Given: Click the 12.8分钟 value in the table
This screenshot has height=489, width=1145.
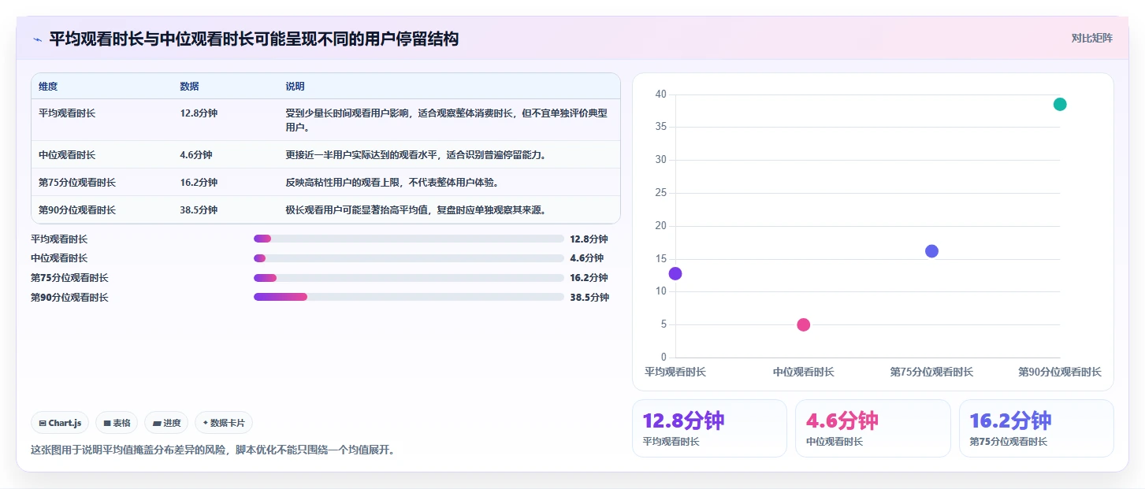Looking at the screenshot, I should [x=199, y=113].
